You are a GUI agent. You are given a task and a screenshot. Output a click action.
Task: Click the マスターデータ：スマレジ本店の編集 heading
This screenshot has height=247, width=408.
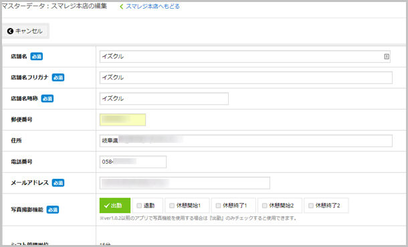pyautogui.click(x=54, y=6)
